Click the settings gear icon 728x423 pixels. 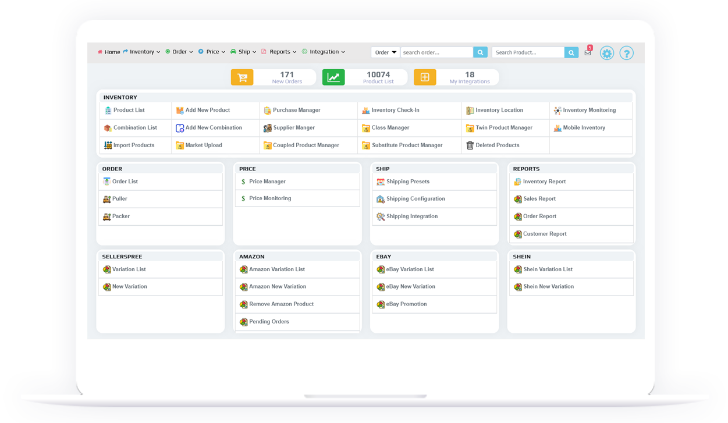tap(606, 53)
